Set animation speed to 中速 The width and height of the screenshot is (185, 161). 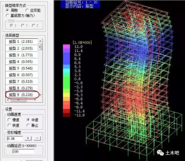(x=28, y=120)
